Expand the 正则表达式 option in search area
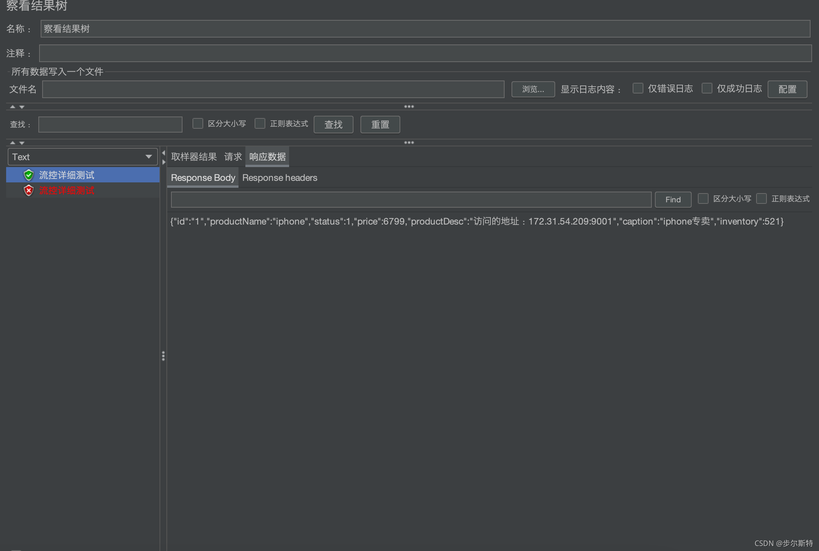This screenshot has height=551, width=819. click(260, 124)
